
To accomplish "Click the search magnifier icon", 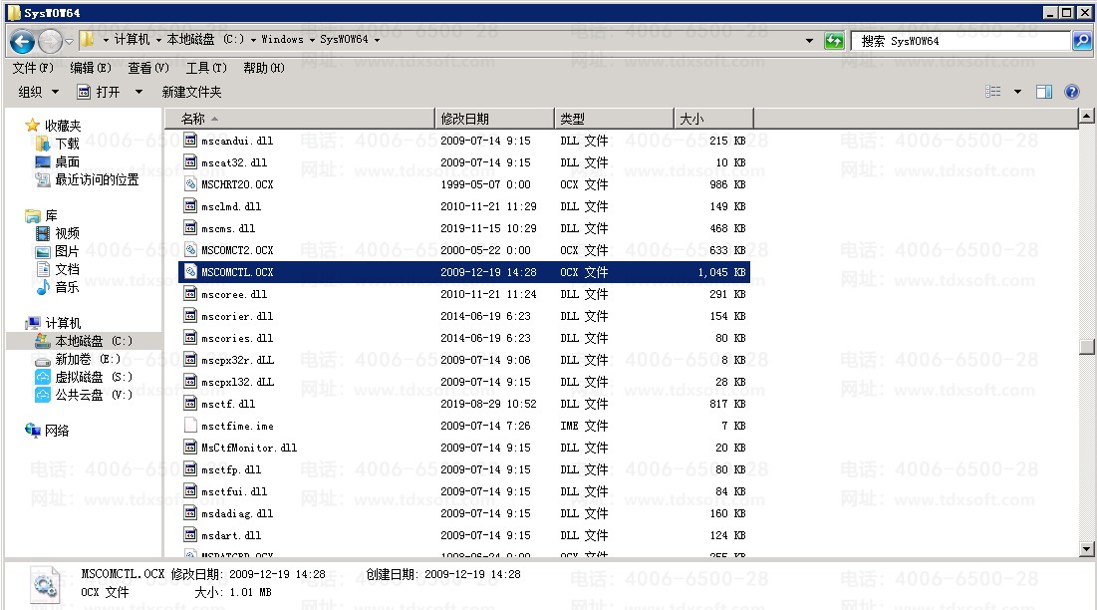I will click(1082, 41).
